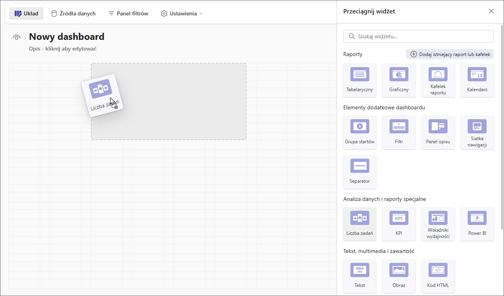Click Dodaj istniejący raport lub kafelek
504x296 pixels.
[450, 54]
